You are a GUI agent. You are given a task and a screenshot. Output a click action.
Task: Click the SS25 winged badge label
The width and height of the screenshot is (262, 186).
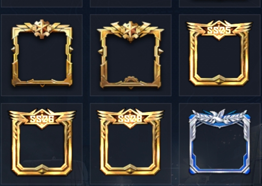click(x=219, y=30)
